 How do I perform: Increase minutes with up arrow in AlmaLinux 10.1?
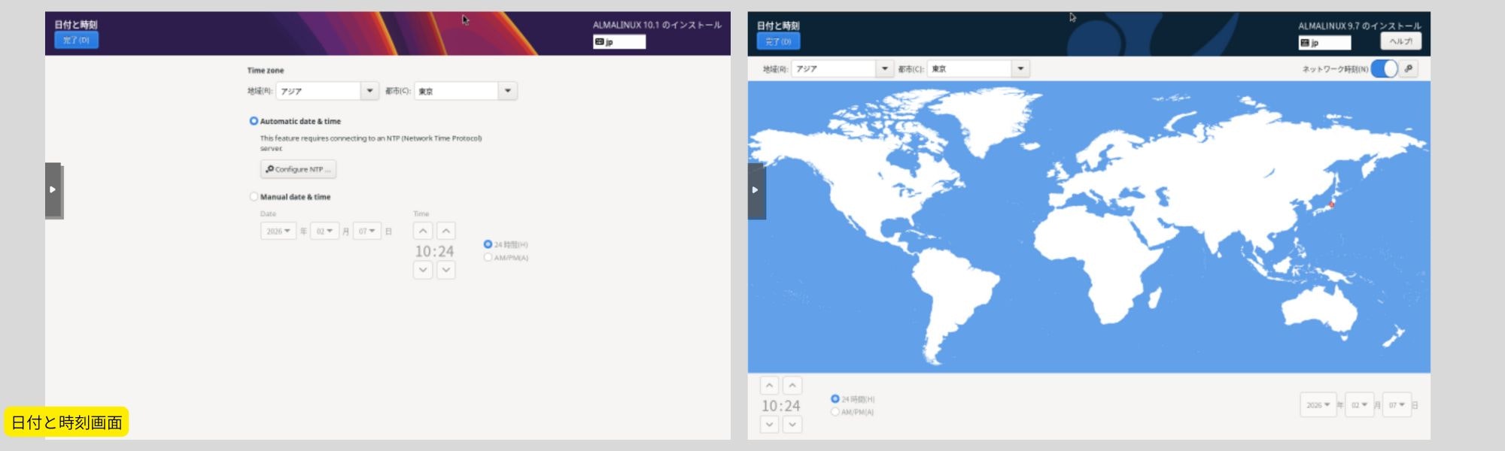[x=446, y=231]
